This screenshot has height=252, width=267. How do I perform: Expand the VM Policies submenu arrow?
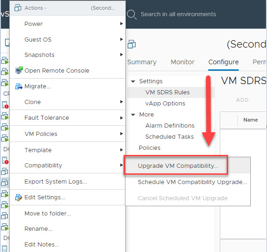(x=121, y=134)
